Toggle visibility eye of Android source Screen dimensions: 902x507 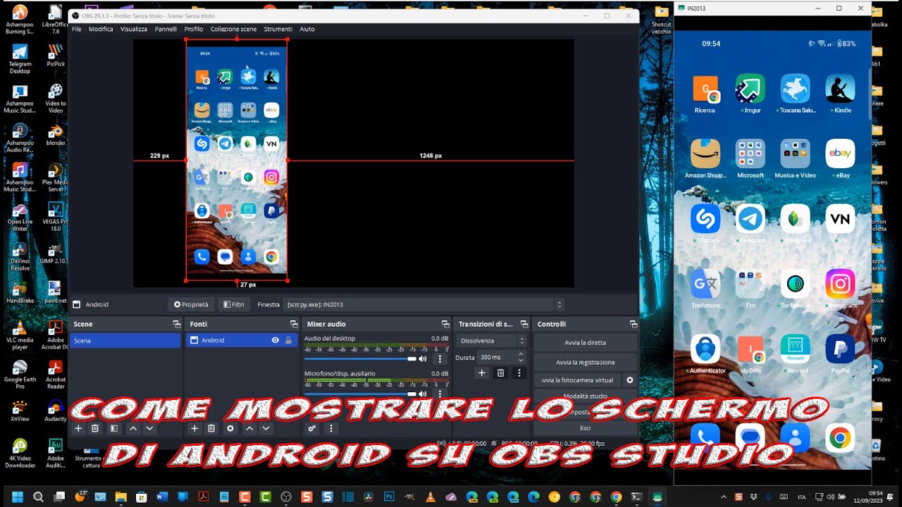coord(276,340)
